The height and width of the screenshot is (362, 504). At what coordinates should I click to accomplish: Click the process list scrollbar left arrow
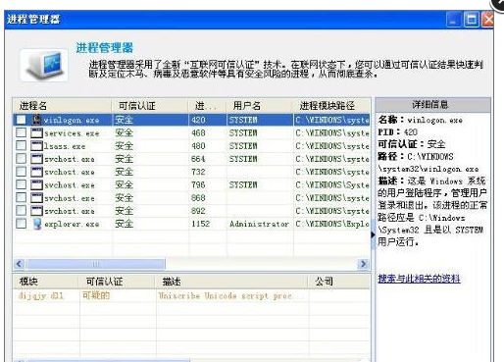click(x=19, y=264)
